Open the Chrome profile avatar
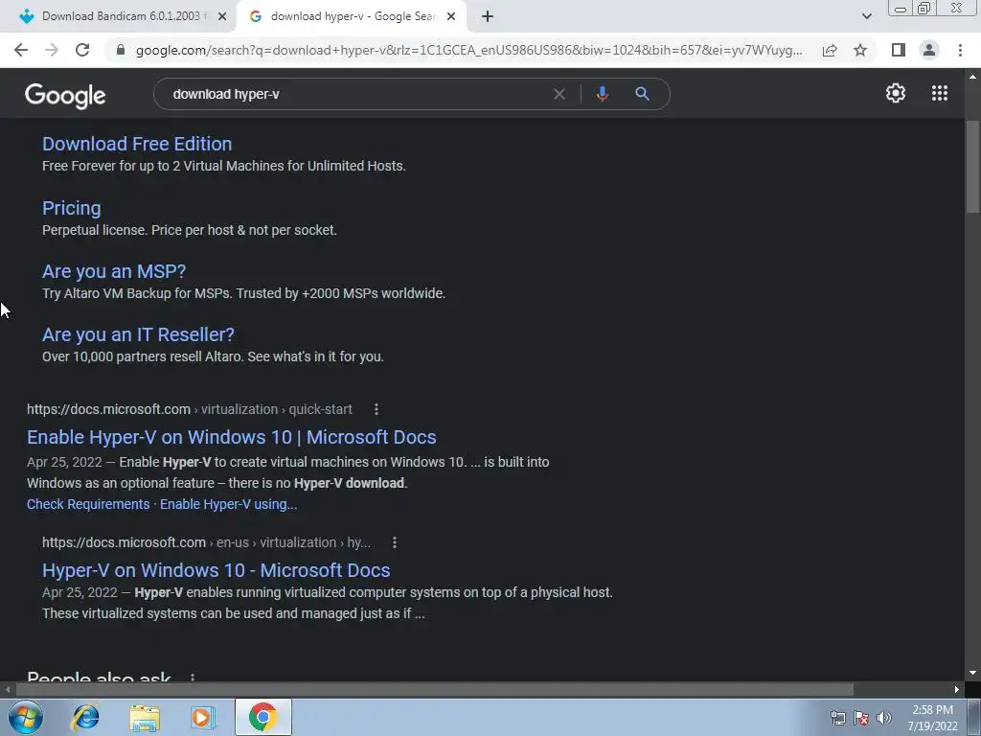 (x=929, y=50)
